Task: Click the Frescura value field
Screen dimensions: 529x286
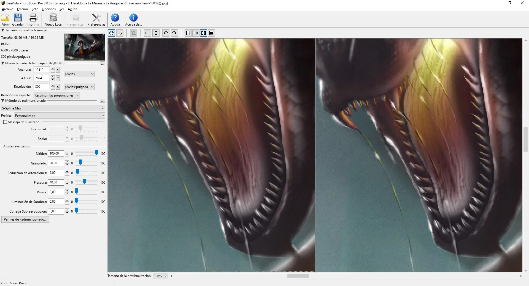Action: click(x=56, y=183)
